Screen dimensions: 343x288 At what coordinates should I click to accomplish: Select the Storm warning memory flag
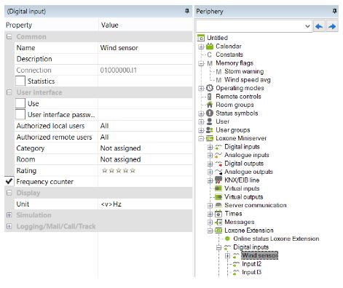(244, 71)
